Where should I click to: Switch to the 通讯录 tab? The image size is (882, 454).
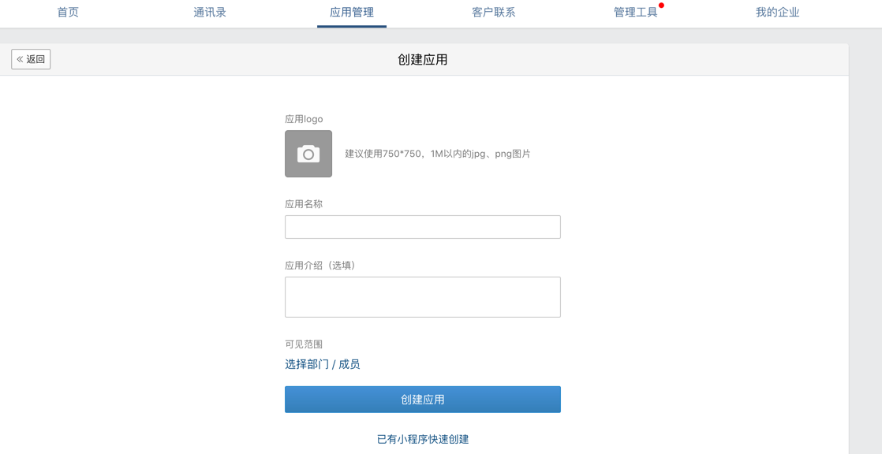point(210,13)
